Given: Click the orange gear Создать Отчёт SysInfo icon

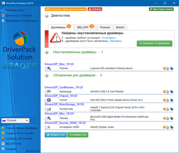Looking at the screenshot, I should (3, 133).
